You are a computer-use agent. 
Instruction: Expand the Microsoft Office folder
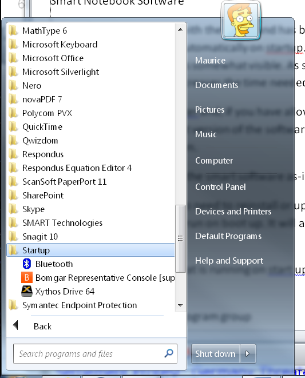tap(91, 58)
